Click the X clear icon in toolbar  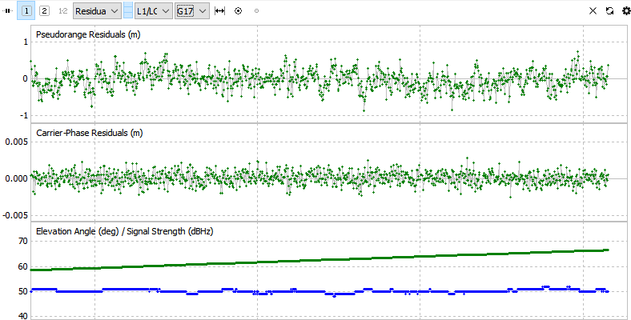(593, 11)
